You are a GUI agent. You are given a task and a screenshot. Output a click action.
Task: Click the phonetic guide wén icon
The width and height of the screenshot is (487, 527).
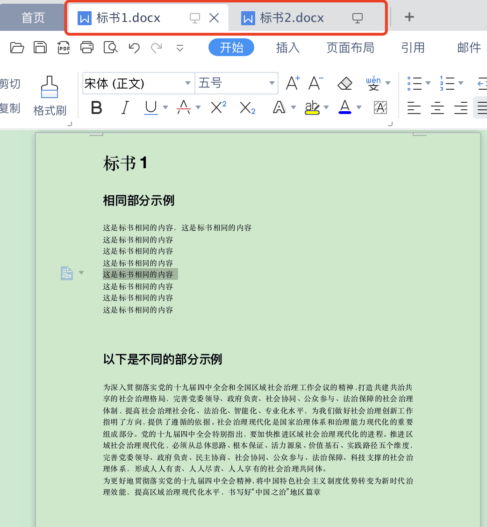click(373, 83)
